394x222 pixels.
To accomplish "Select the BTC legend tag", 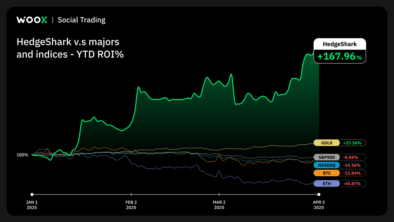I will coord(327,173).
